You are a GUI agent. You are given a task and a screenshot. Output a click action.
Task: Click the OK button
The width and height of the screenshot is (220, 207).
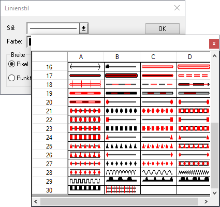(x=163, y=28)
